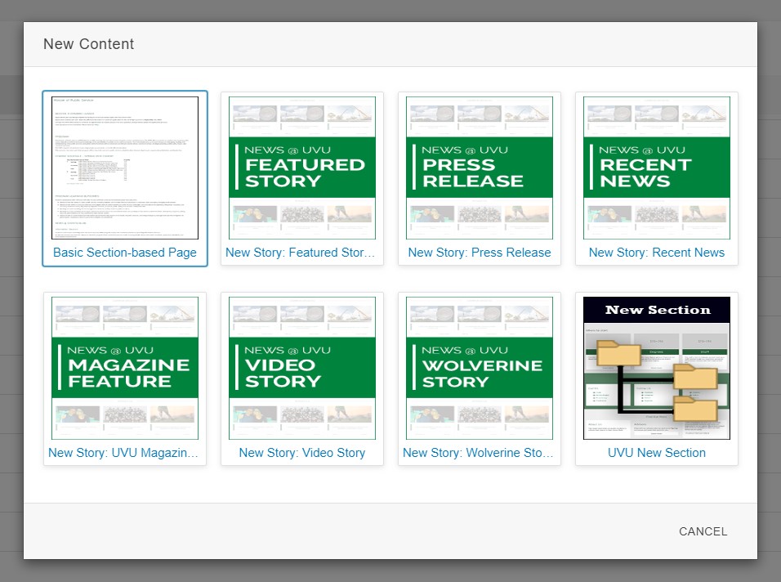
Task: Choose the New Section folder thumbnail
Action: (x=657, y=368)
